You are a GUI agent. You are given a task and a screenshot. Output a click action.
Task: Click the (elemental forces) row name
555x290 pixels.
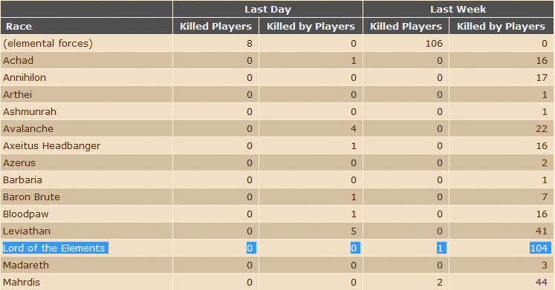point(48,44)
